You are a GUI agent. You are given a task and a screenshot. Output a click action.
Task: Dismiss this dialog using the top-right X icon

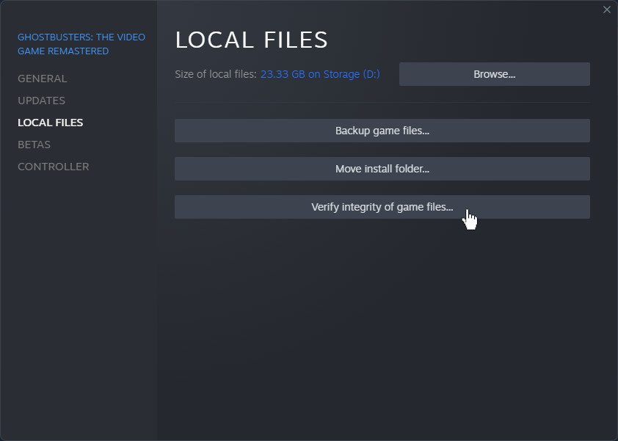tap(606, 10)
